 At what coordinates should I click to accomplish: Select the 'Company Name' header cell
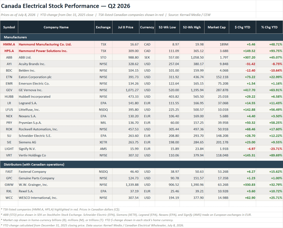(56, 27)
